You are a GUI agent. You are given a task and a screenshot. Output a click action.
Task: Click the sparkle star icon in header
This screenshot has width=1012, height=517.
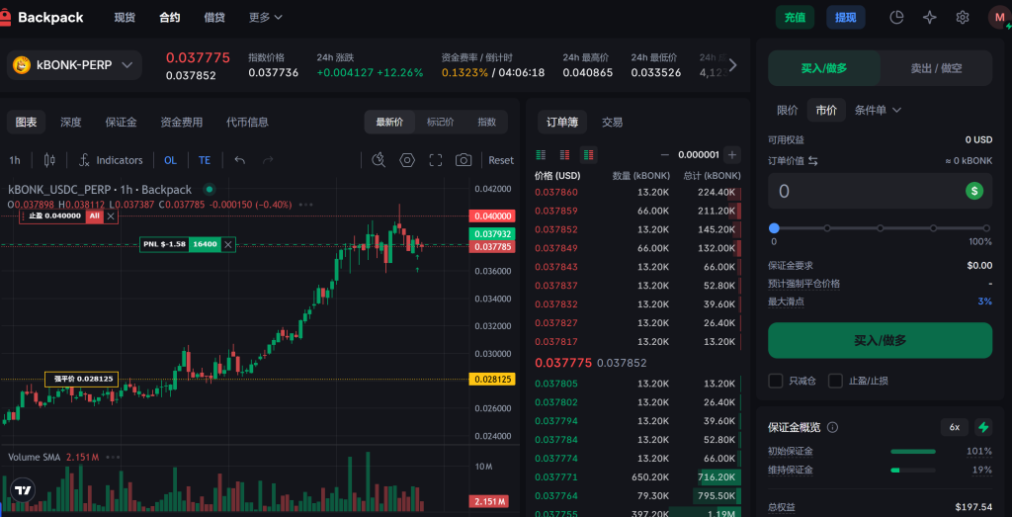[929, 17]
